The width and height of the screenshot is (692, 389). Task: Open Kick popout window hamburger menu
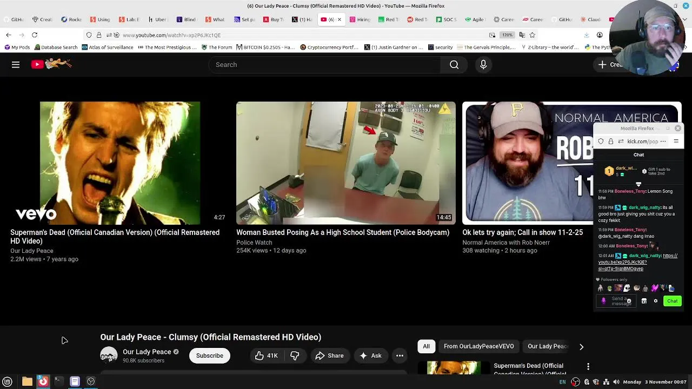click(x=676, y=142)
